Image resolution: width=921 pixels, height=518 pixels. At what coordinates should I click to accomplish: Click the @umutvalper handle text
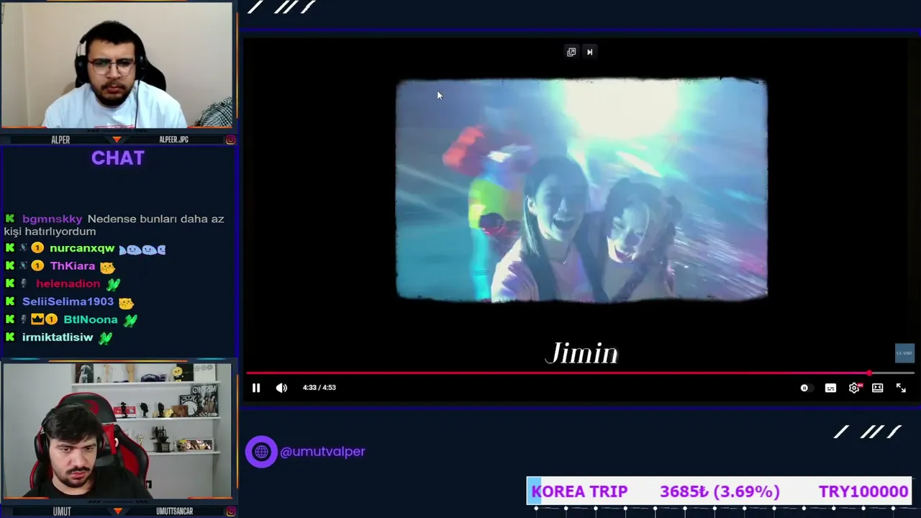click(322, 452)
